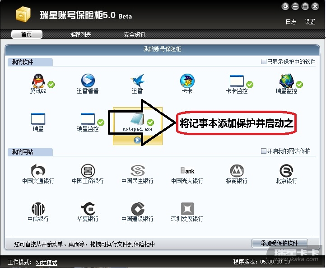Click the 瑞星 window icon

tap(38, 118)
